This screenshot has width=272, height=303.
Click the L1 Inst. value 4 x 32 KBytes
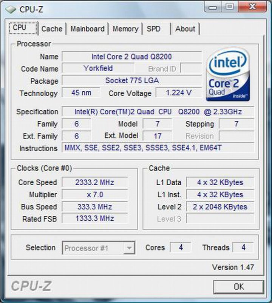(x=220, y=194)
